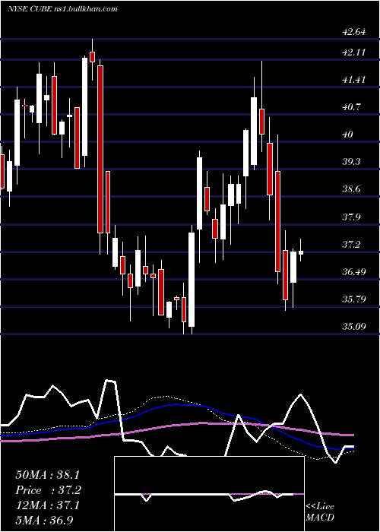Screen dimensions: 380x532
Task: Click the 35.79 price axis label
Action: [354, 299]
